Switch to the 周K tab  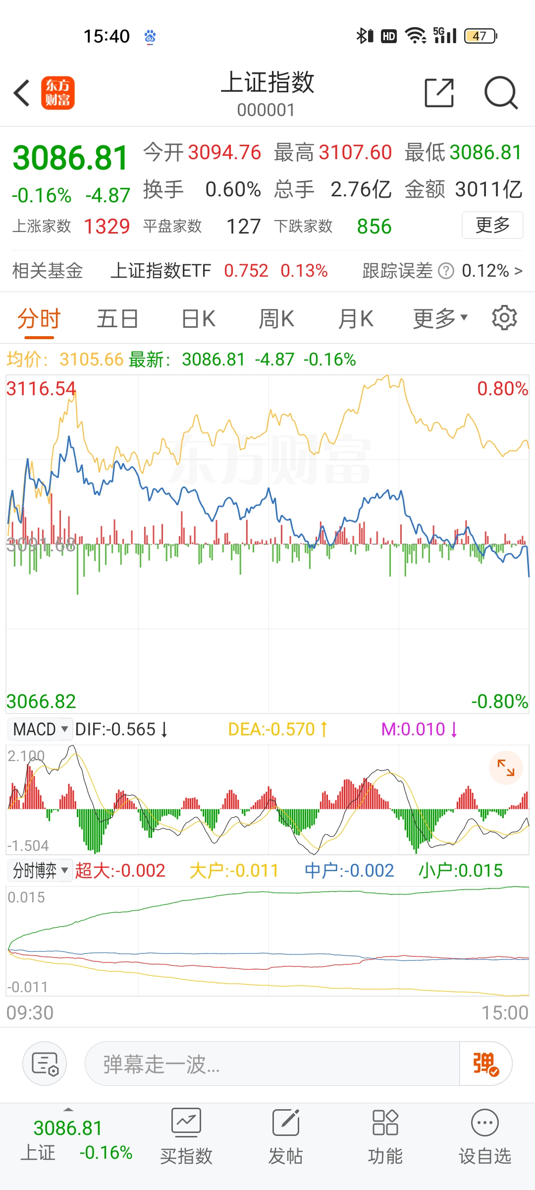(276, 318)
